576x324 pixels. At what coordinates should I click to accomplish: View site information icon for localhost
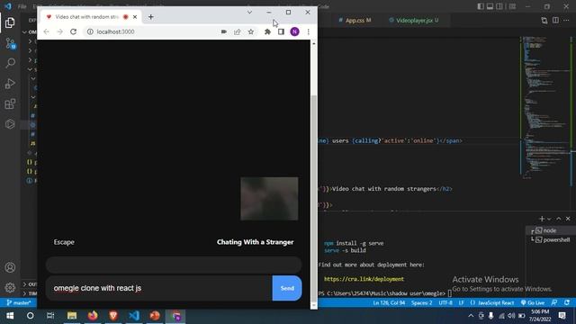[90, 32]
